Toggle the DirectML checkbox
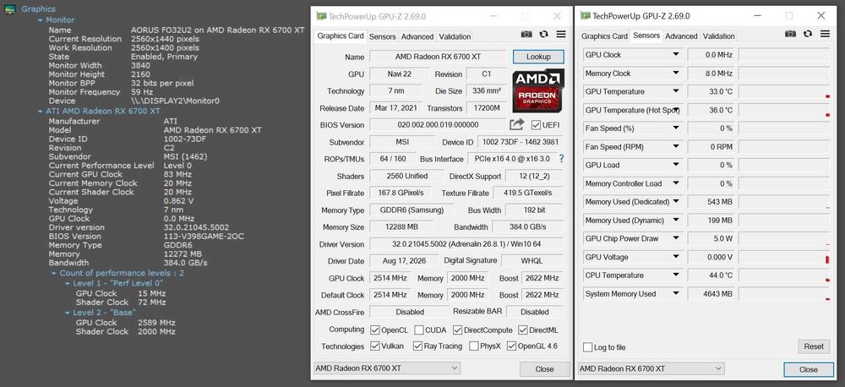Image resolution: width=845 pixels, height=387 pixels. point(523,330)
